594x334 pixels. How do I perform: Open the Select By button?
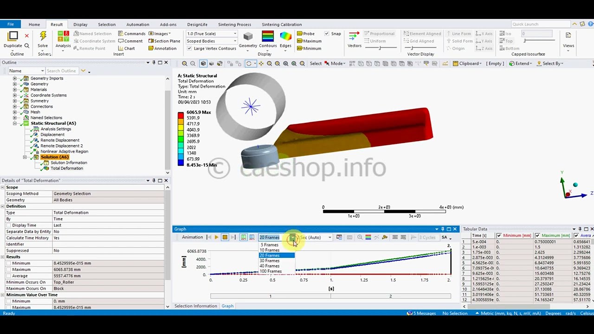tap(550, 64)
